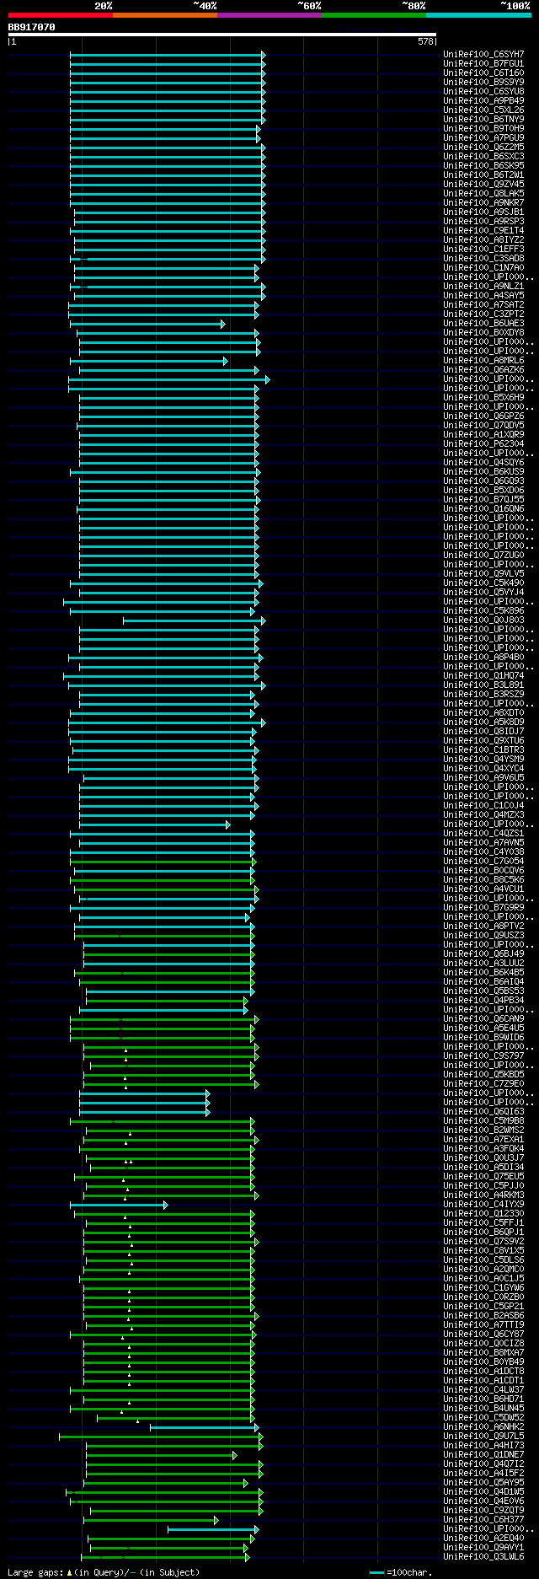
Task: Select the UniRef100_A7PGU9 label
Action: (483, 138)
